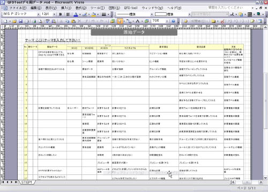Open the 79% zoom dropdown
The image size is (268, 192).
pos(167,21)
